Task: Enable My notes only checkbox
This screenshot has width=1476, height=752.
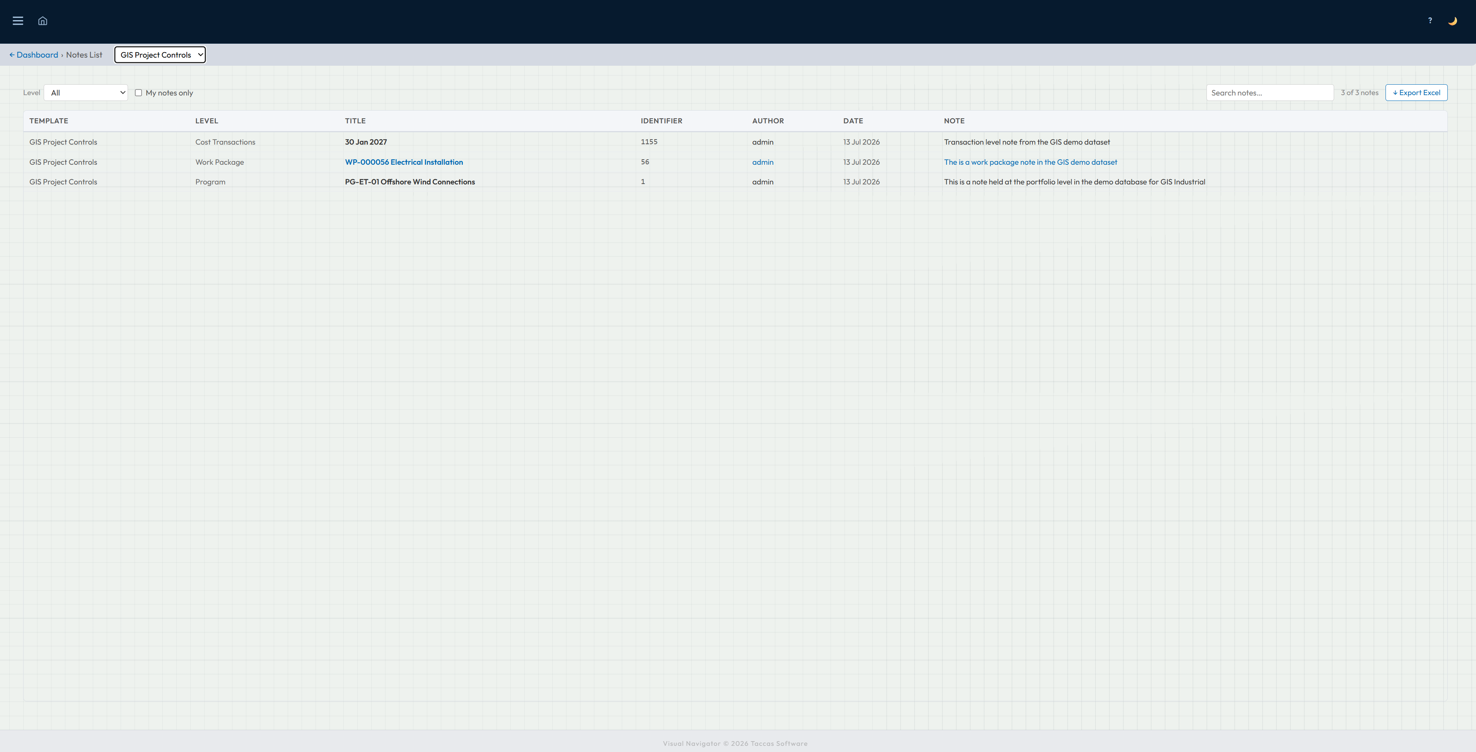Action: 138,93
